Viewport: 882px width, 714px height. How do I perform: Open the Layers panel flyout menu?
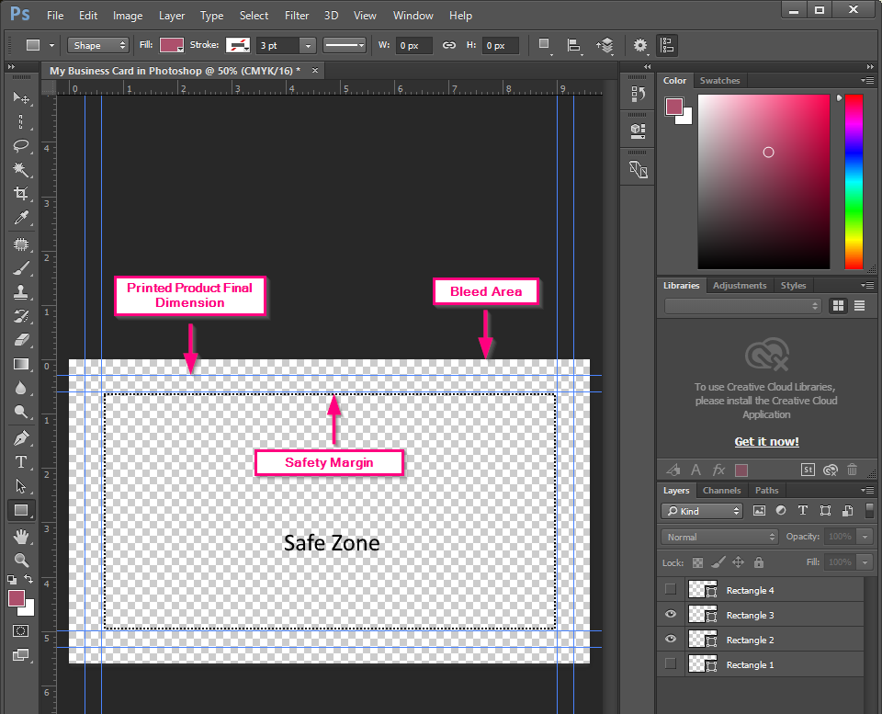[866, 490]
